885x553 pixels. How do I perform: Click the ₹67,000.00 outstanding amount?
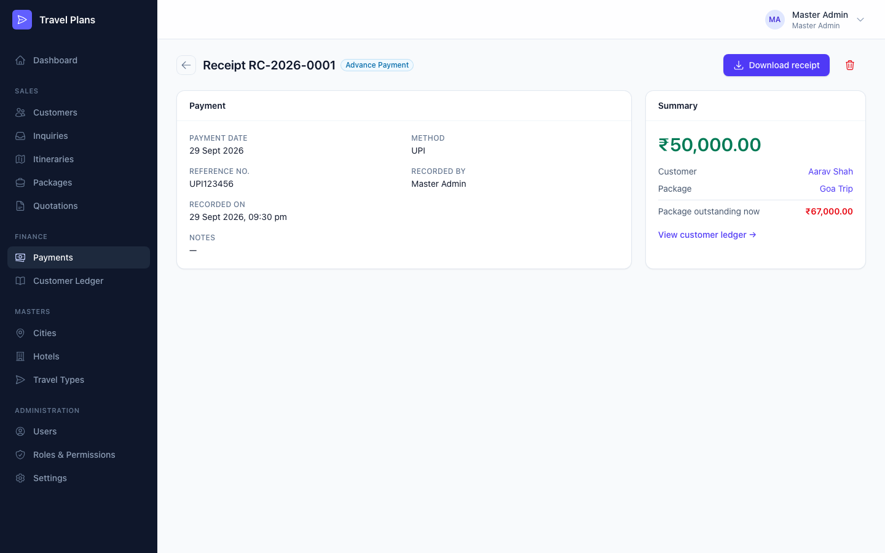click(829, 211)
